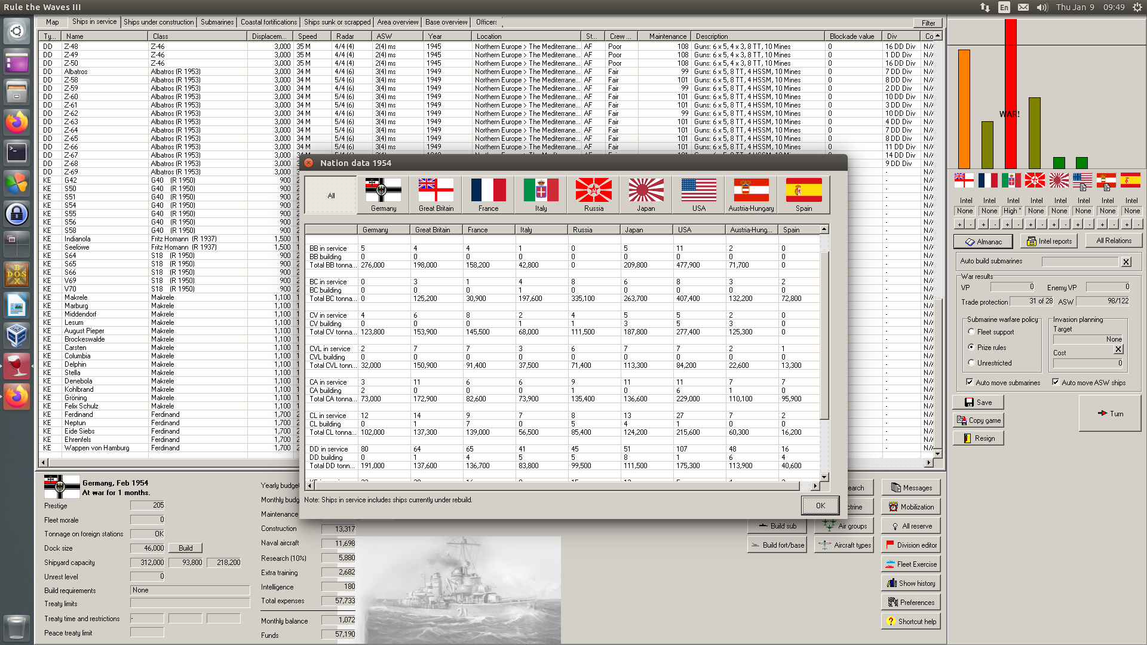
Task: Confirm the Nation data dialog with OK
Action: 820,505
